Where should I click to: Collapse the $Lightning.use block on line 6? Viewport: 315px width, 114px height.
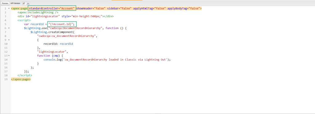[9, 28]
